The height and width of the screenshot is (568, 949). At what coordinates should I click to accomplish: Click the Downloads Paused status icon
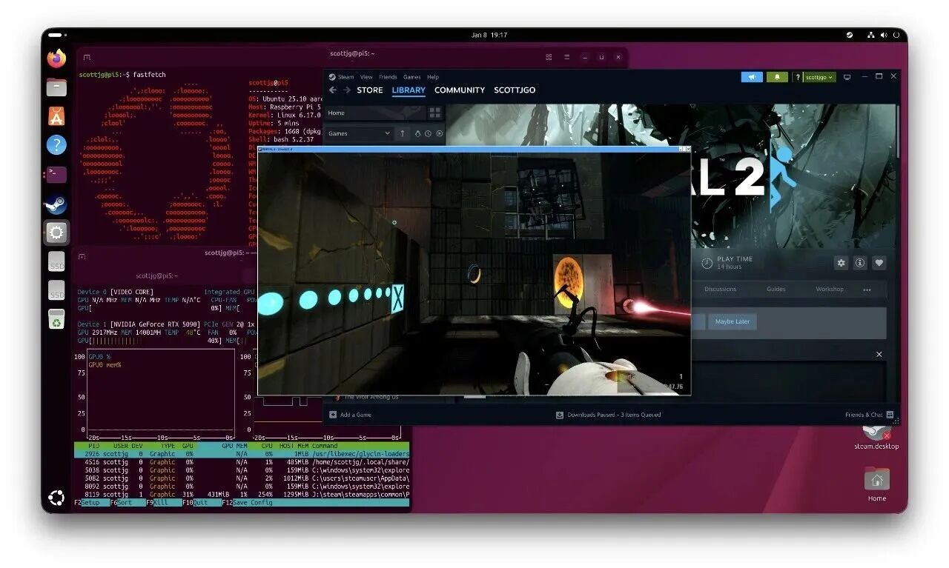[560, 415]
